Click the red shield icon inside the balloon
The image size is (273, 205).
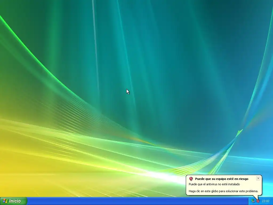[x=191, y=179]
